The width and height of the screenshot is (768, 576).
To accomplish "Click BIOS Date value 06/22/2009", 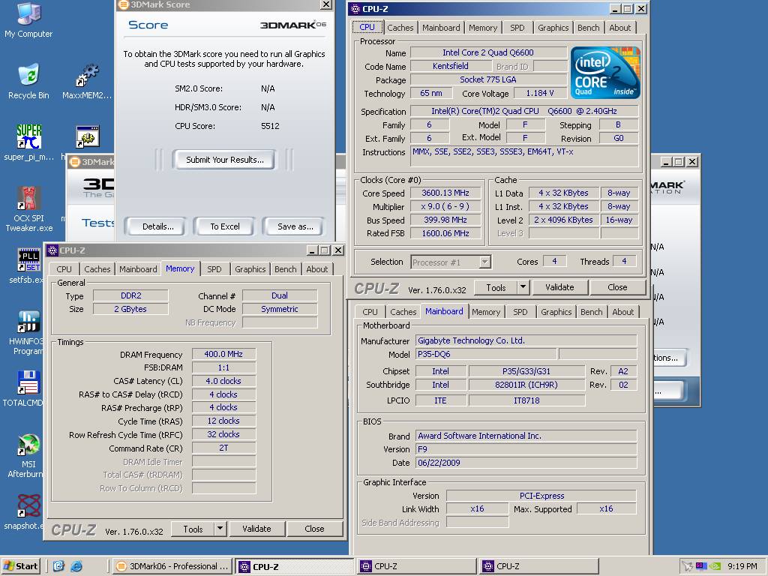I will click(x=526, y=463).
